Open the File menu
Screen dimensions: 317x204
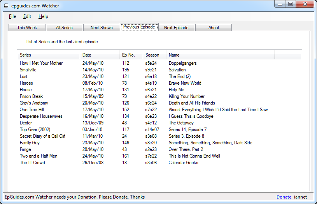[x=12, y=16]
